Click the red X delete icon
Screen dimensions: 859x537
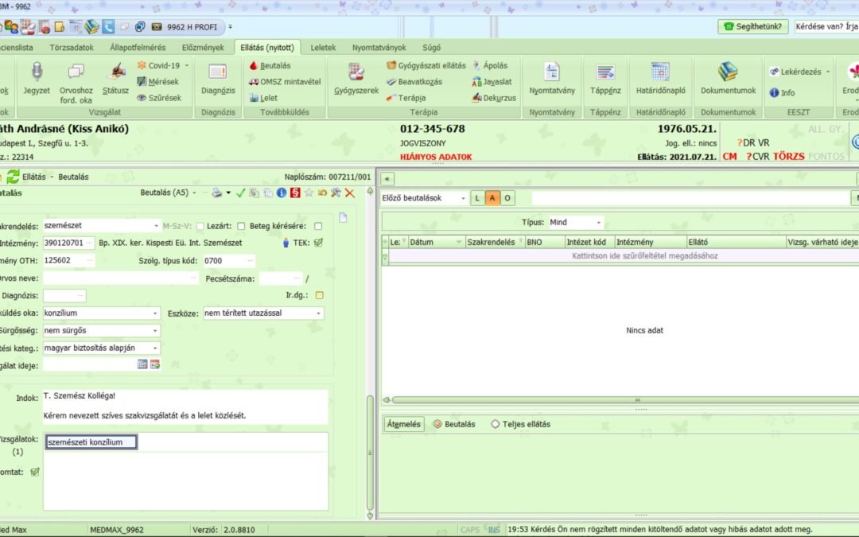pyautogui.click(x=349, y=193)
